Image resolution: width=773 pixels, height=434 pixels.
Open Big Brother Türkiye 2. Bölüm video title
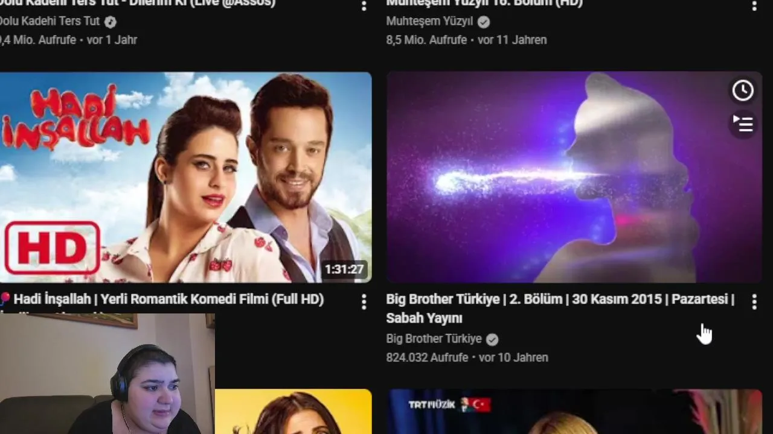tap(560, 309)
